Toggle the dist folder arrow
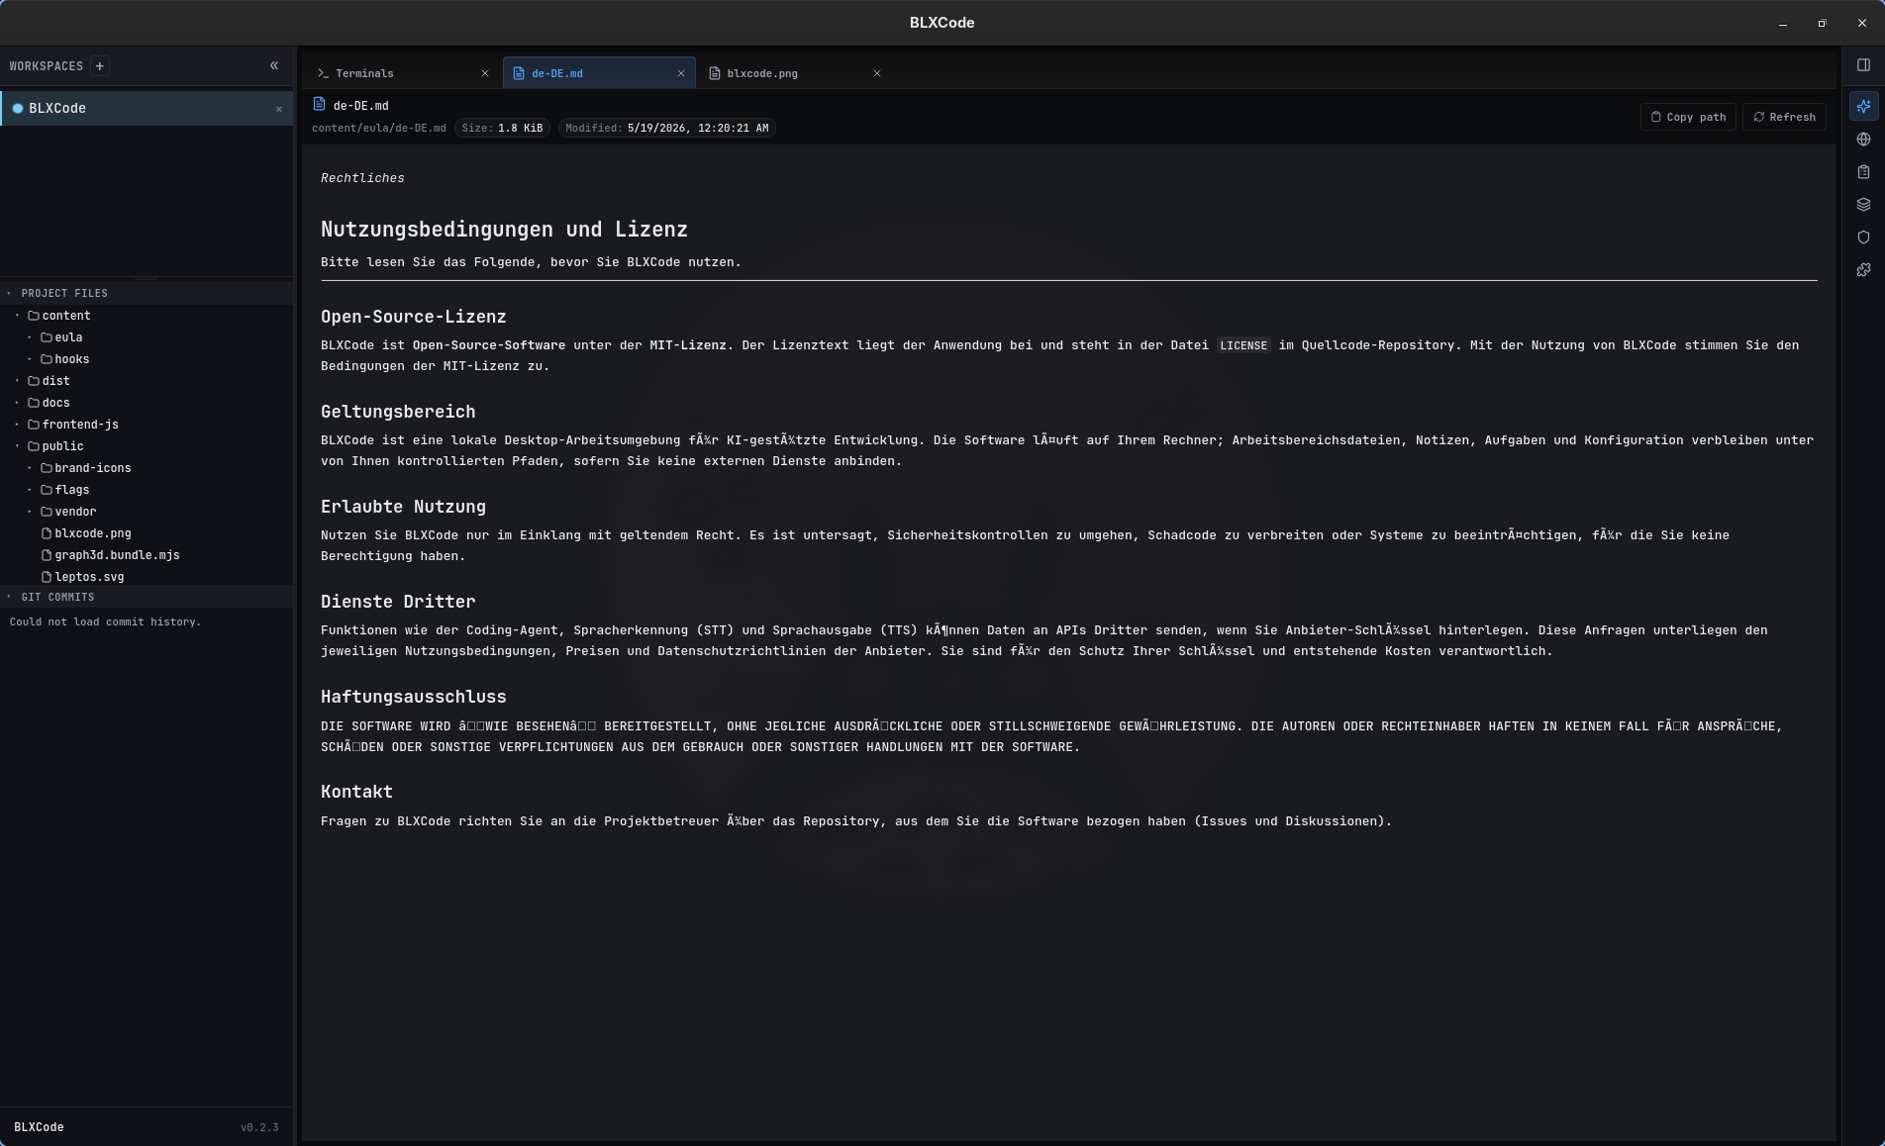Image resolution: width=1885 pixels, height=1146 pixels. point(17,381)
